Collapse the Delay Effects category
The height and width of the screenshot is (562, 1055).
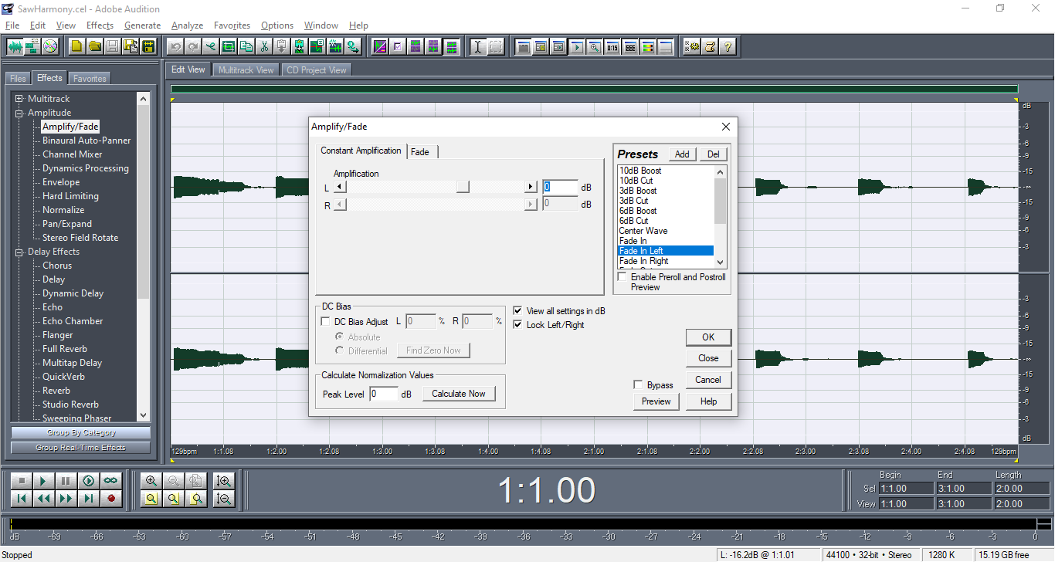pos(19,252)
